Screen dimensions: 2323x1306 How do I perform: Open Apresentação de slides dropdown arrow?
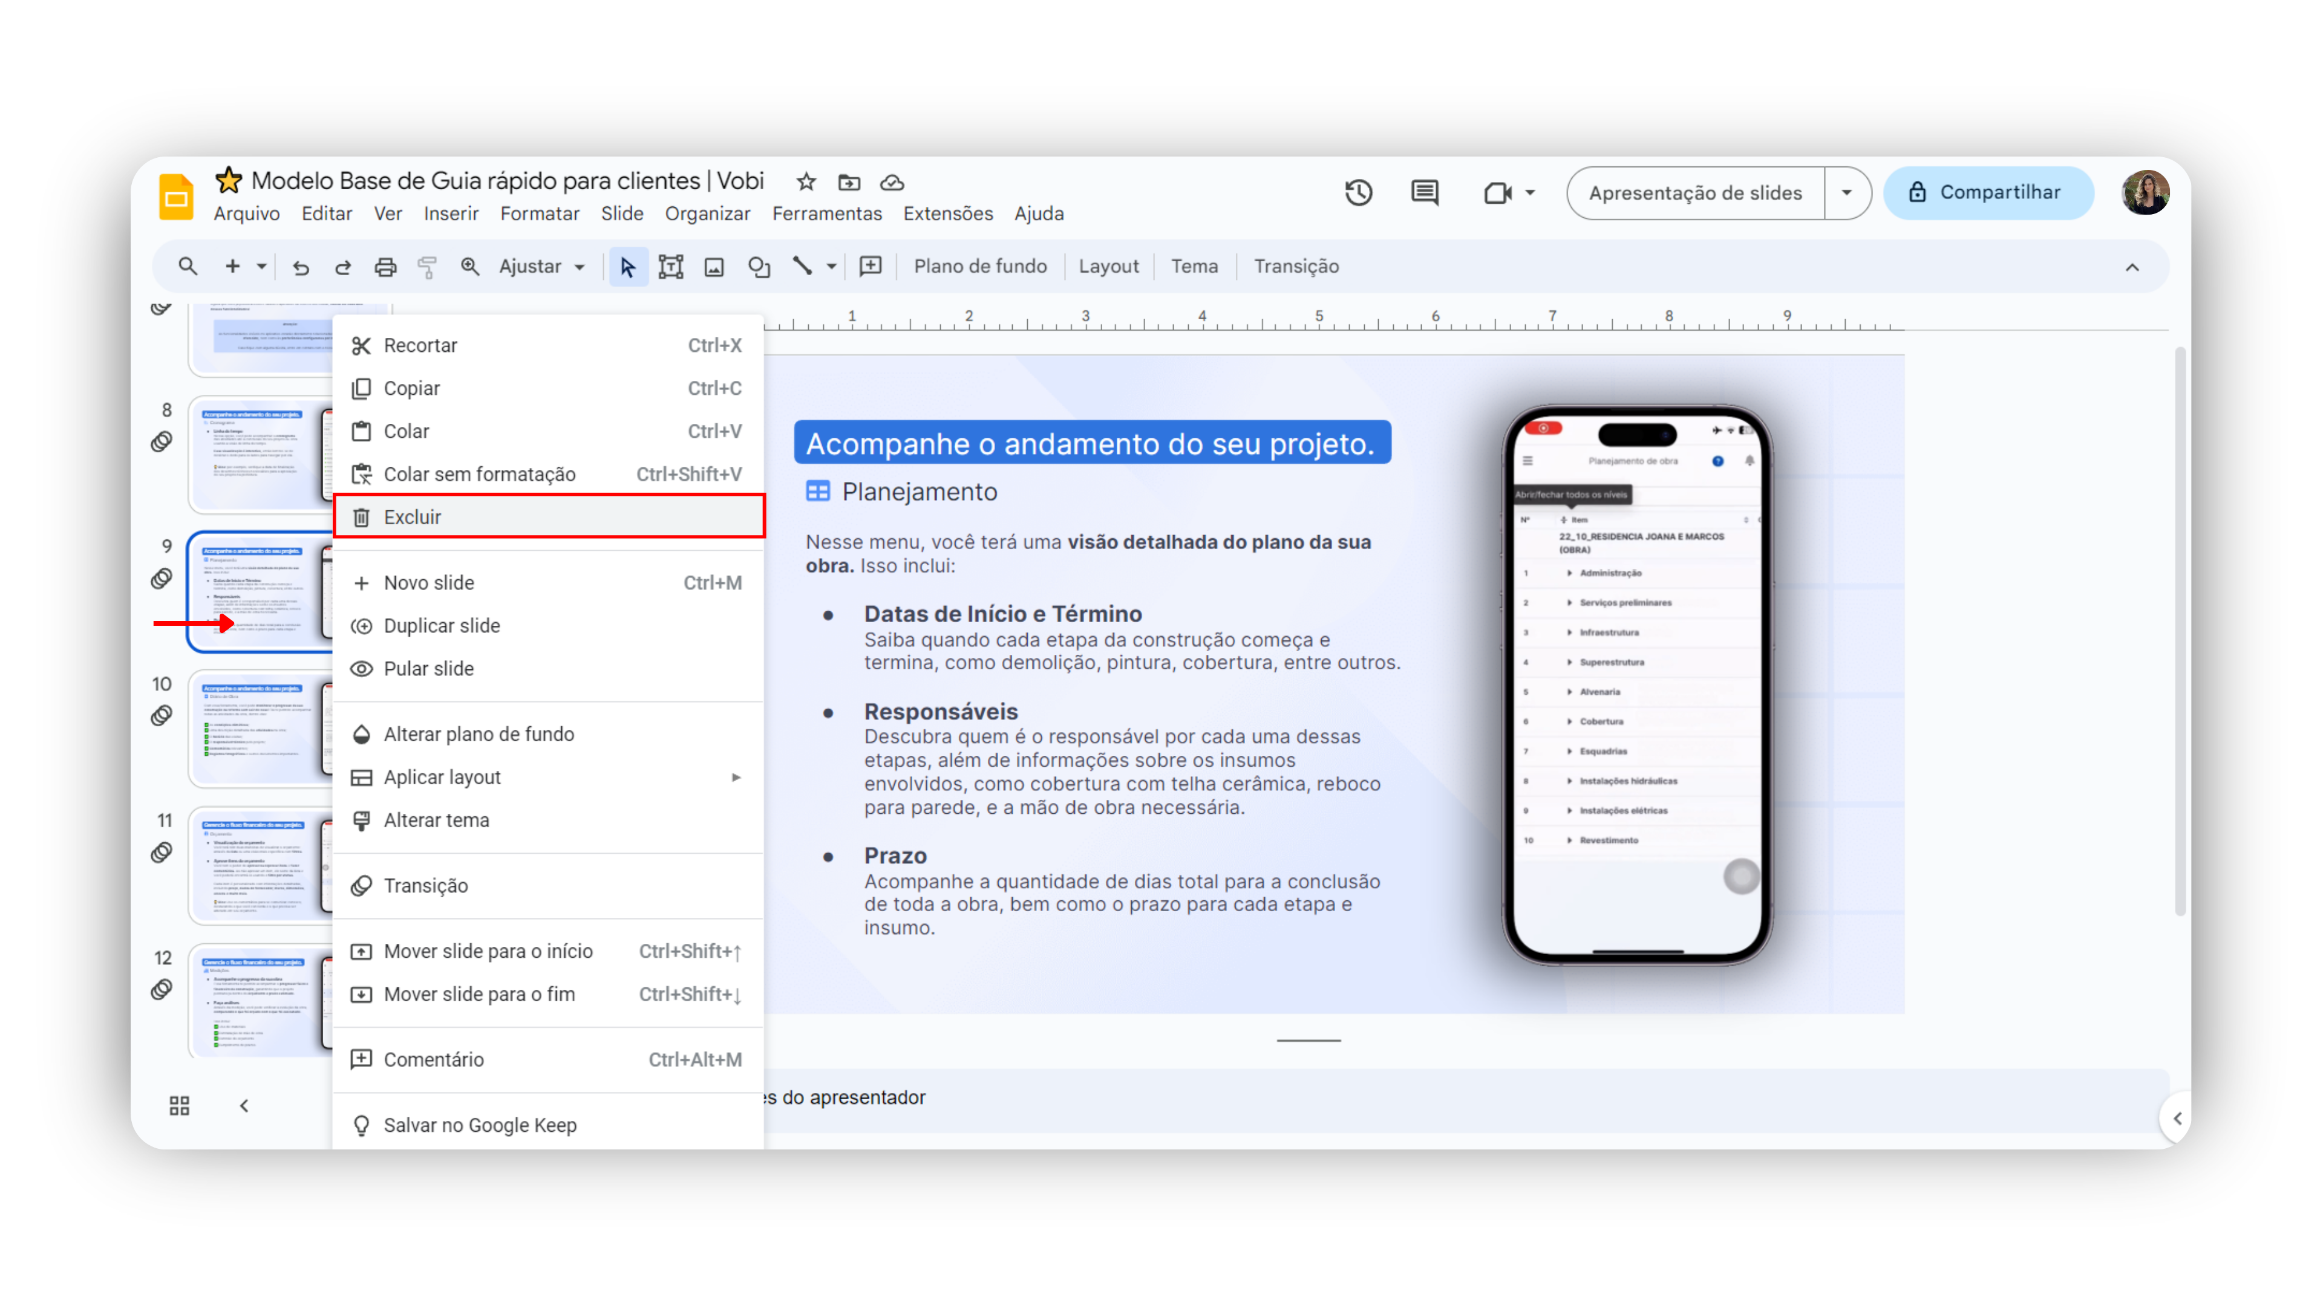(x=1847, y=193)
